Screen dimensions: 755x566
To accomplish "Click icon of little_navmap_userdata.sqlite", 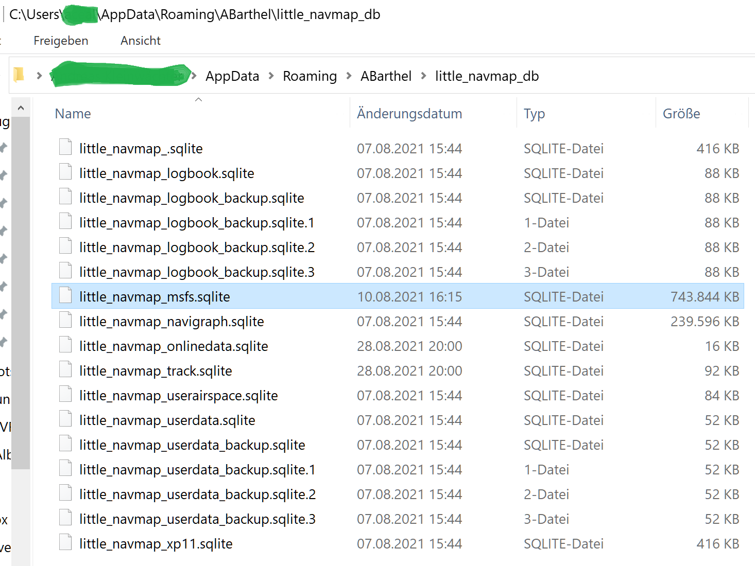I will 65,419.
